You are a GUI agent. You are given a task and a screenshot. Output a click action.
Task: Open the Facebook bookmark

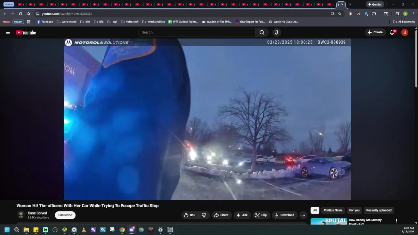[45, 22]
